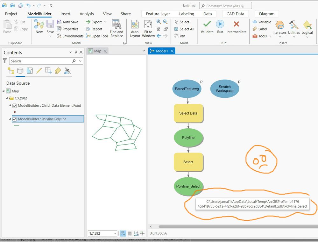Collapse the Polyline layer expander

(x=10, y=119)
